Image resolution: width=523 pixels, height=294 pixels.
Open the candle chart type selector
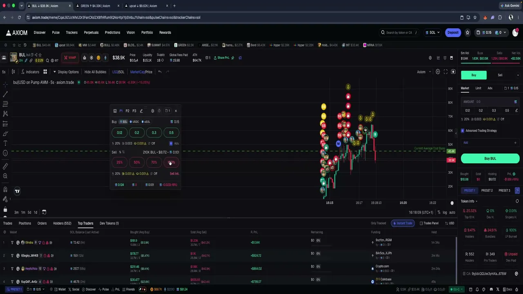pyautogui.click(x=13, y=72)
